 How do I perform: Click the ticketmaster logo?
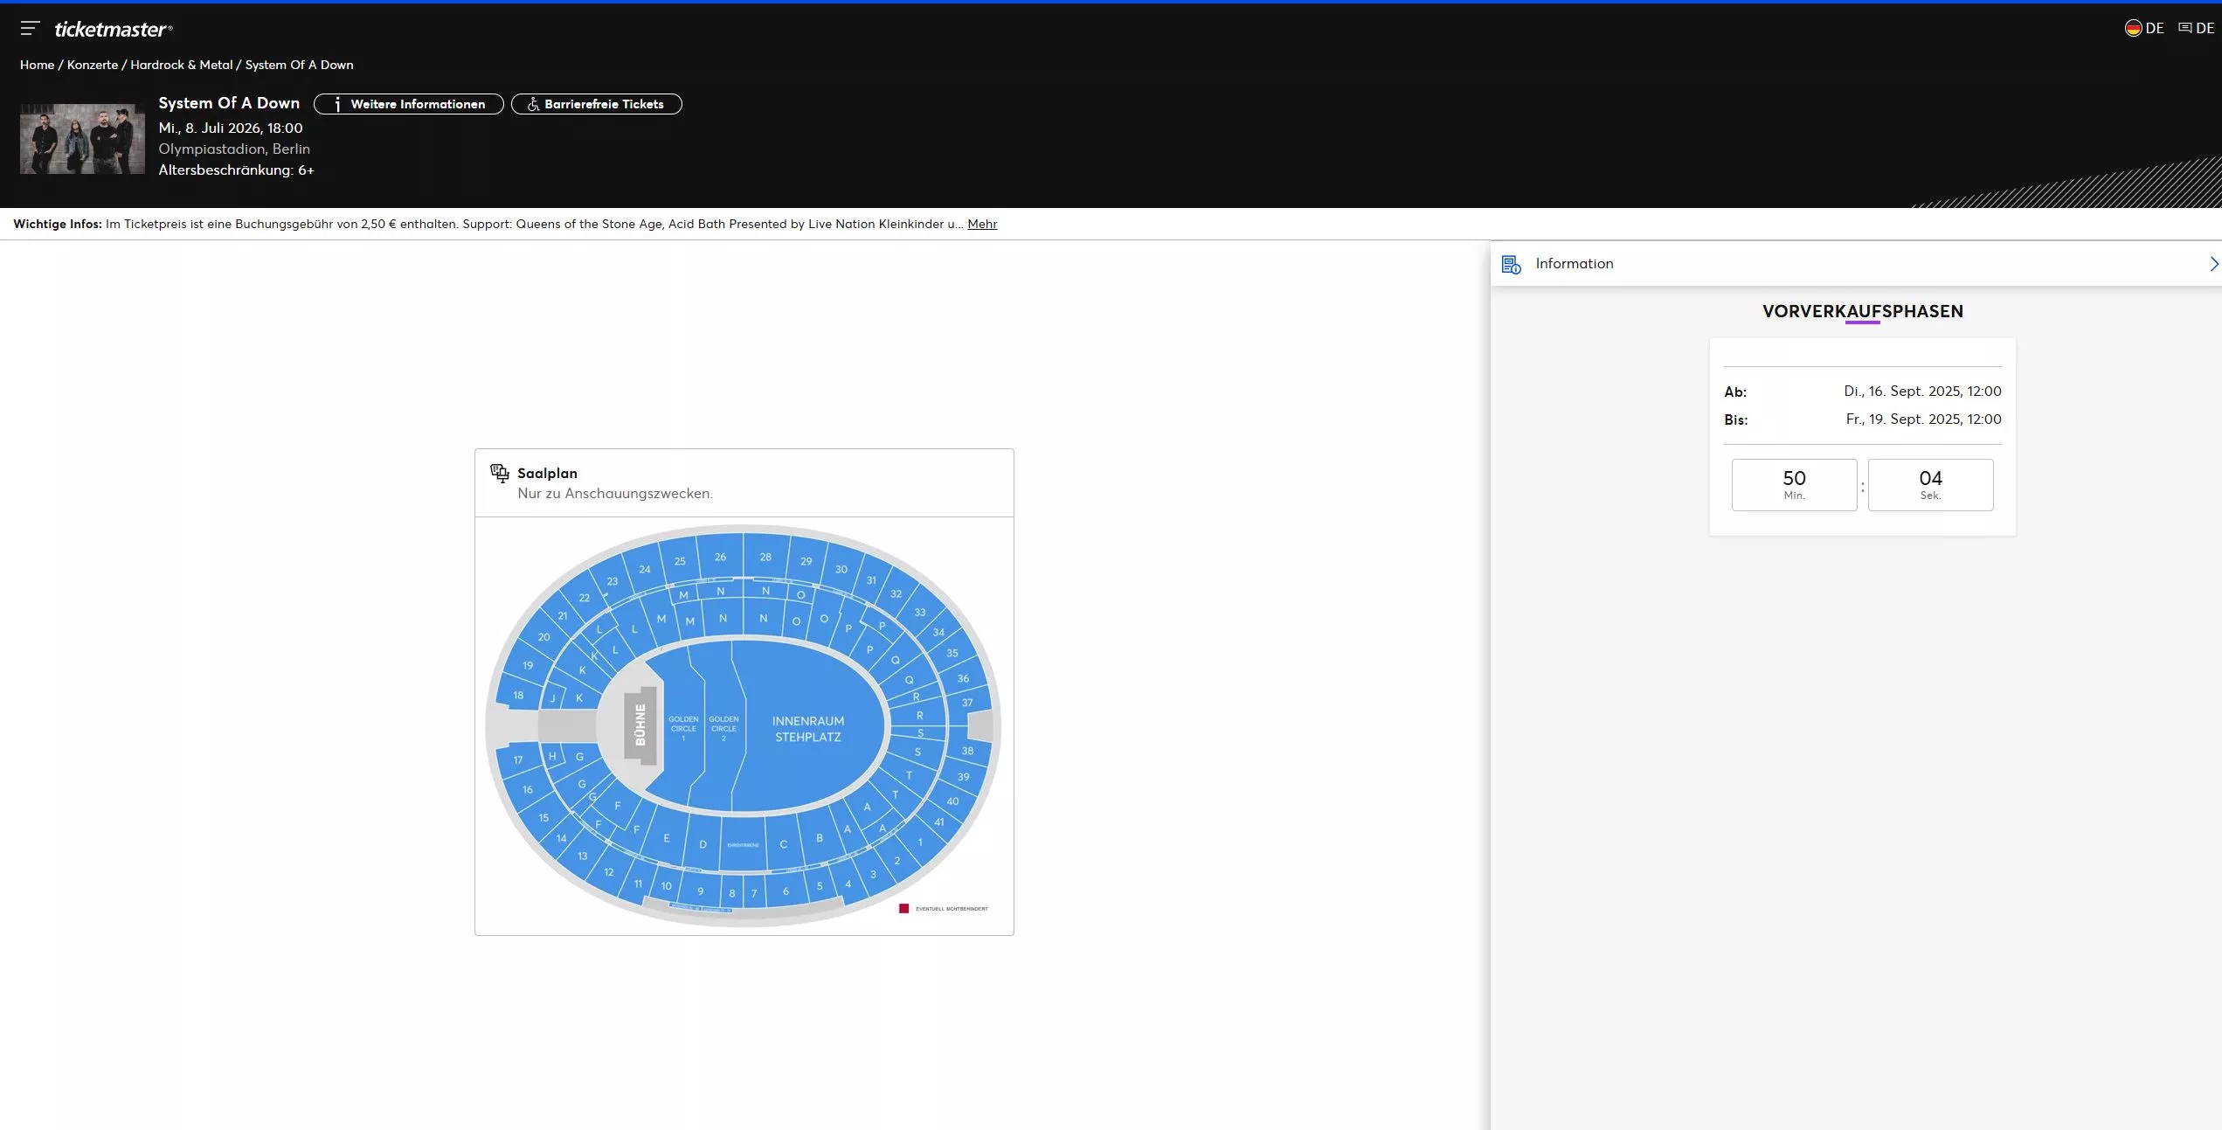[x=114, y=29]
